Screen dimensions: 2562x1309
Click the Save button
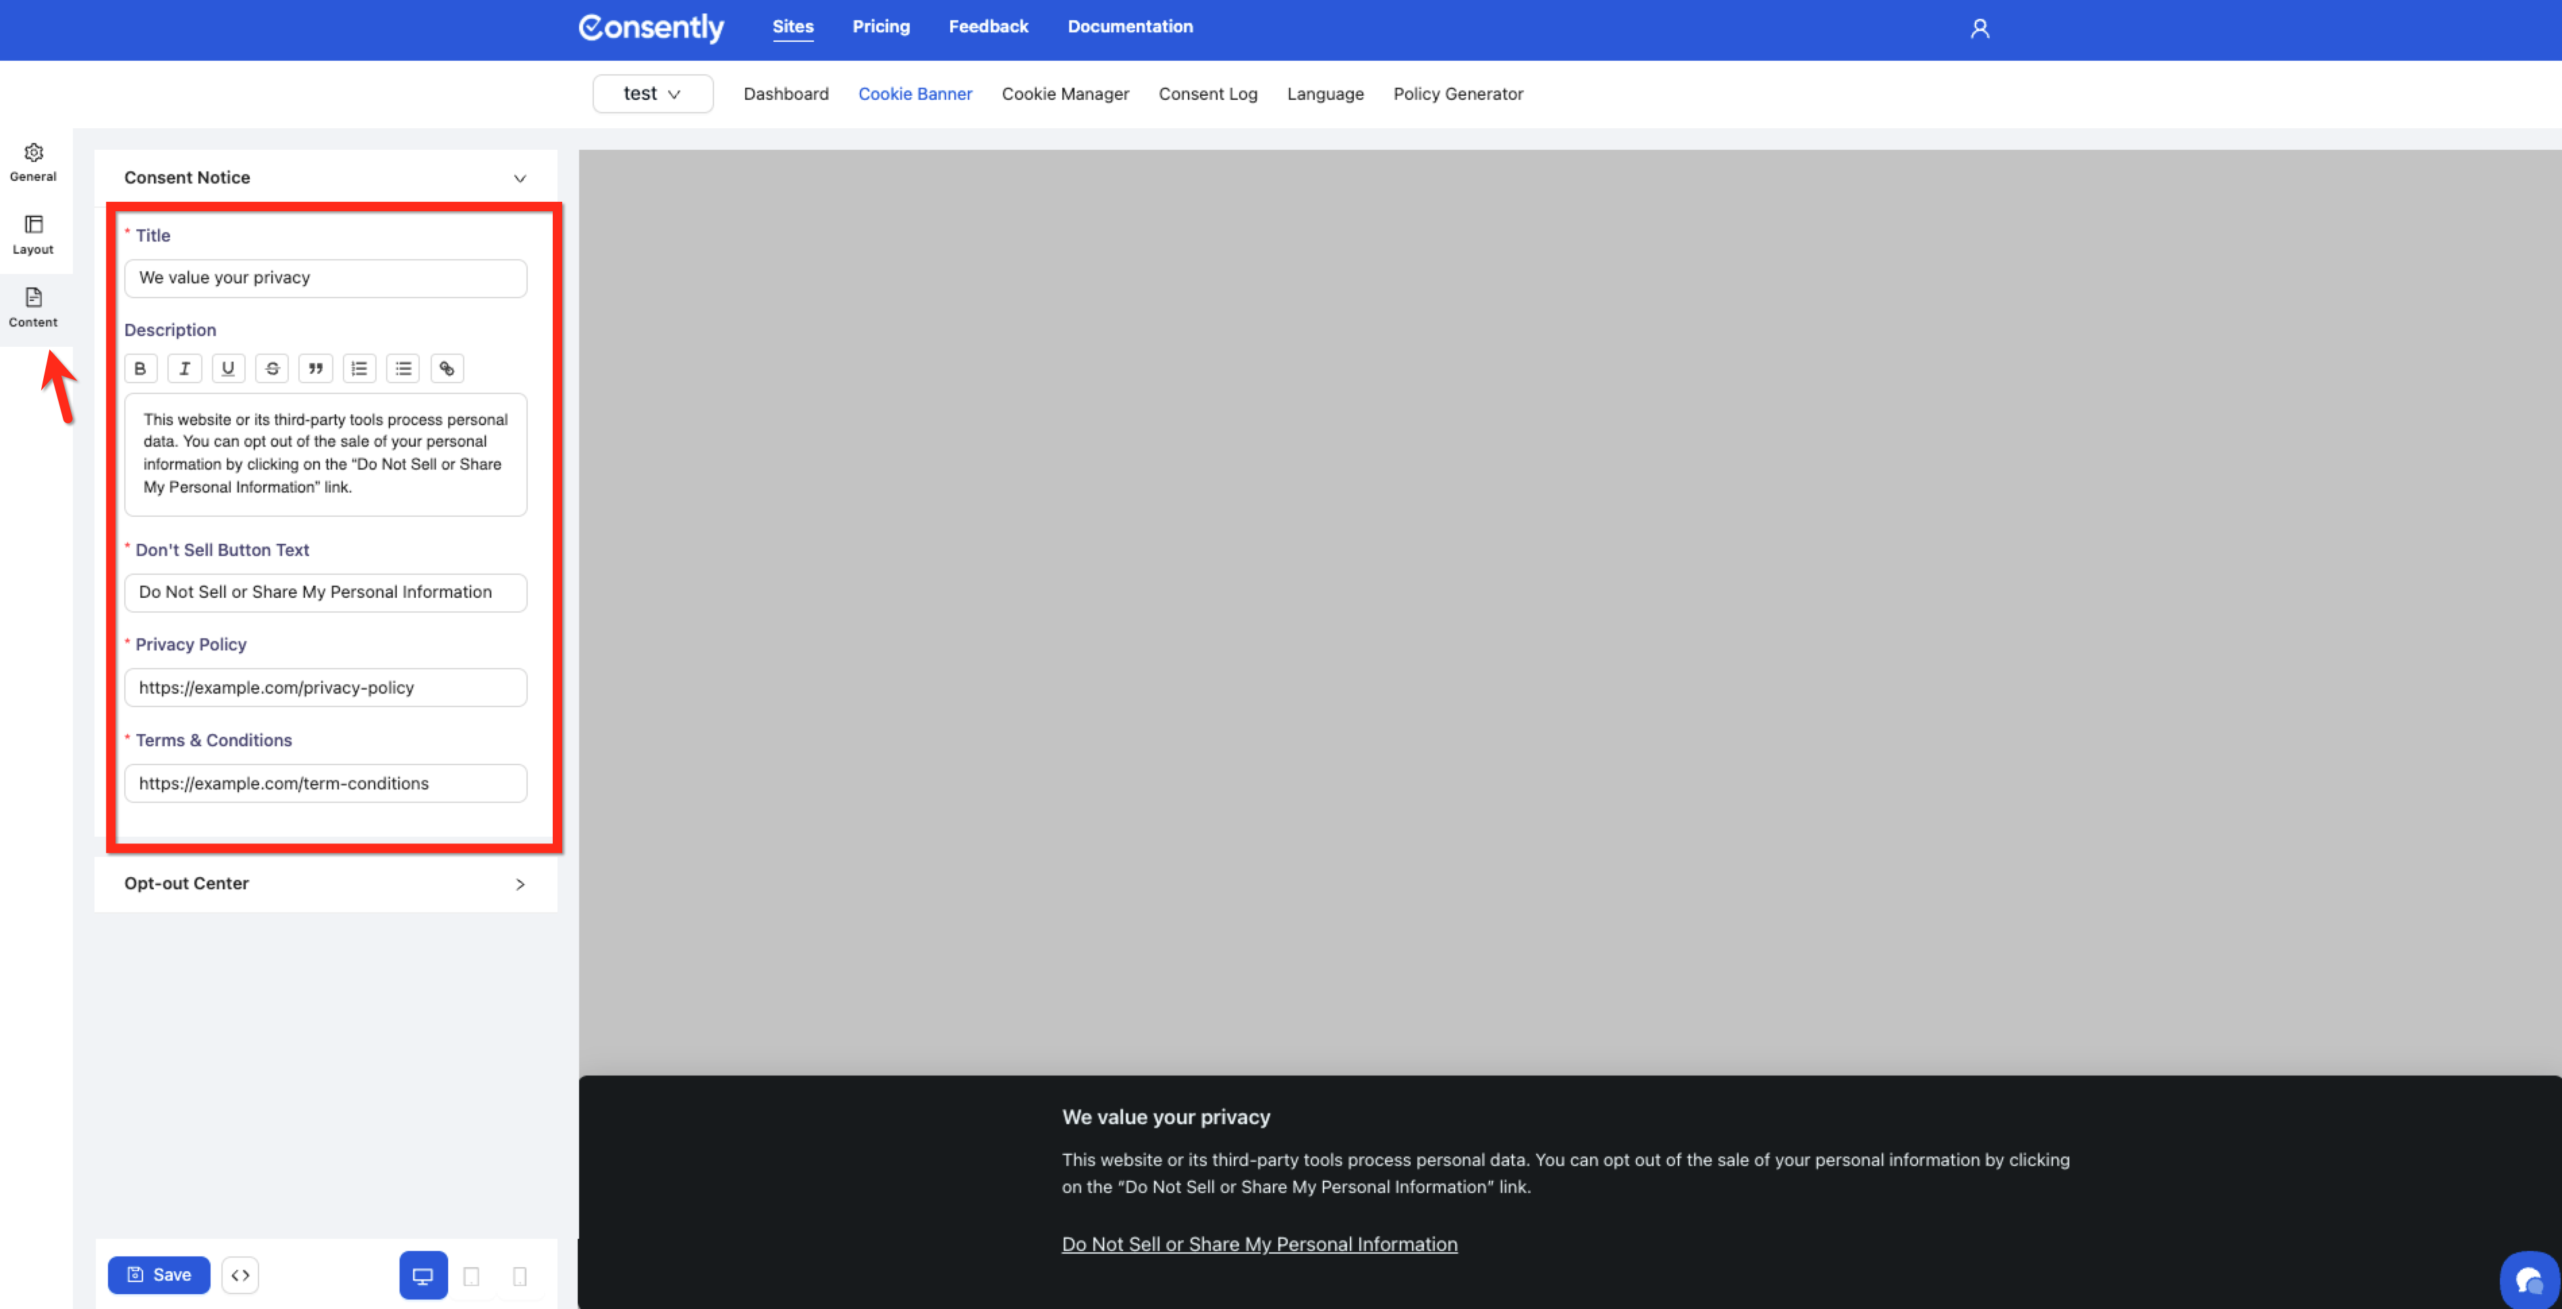click(158, 1275)
